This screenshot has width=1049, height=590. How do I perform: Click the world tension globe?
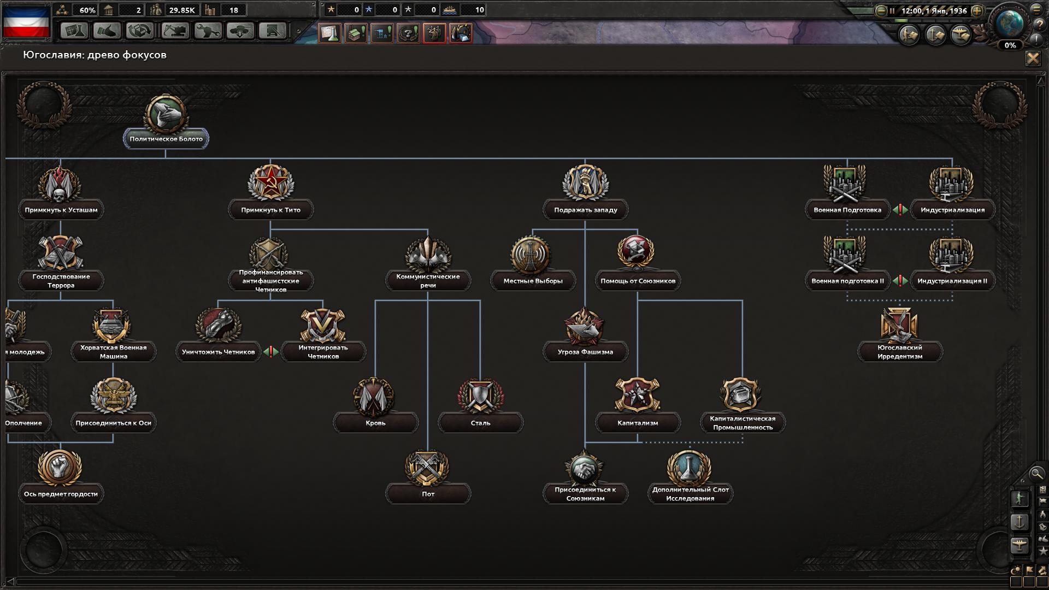[x=1010, y=24]
